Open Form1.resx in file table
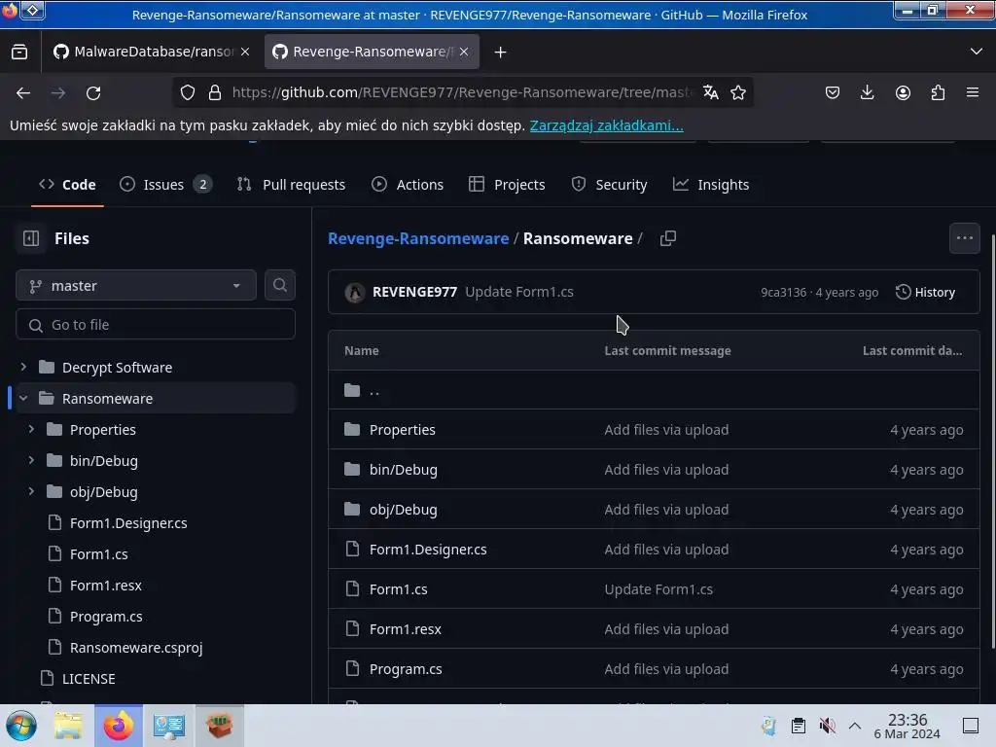 pyautogui.click(x=406, y=629)
